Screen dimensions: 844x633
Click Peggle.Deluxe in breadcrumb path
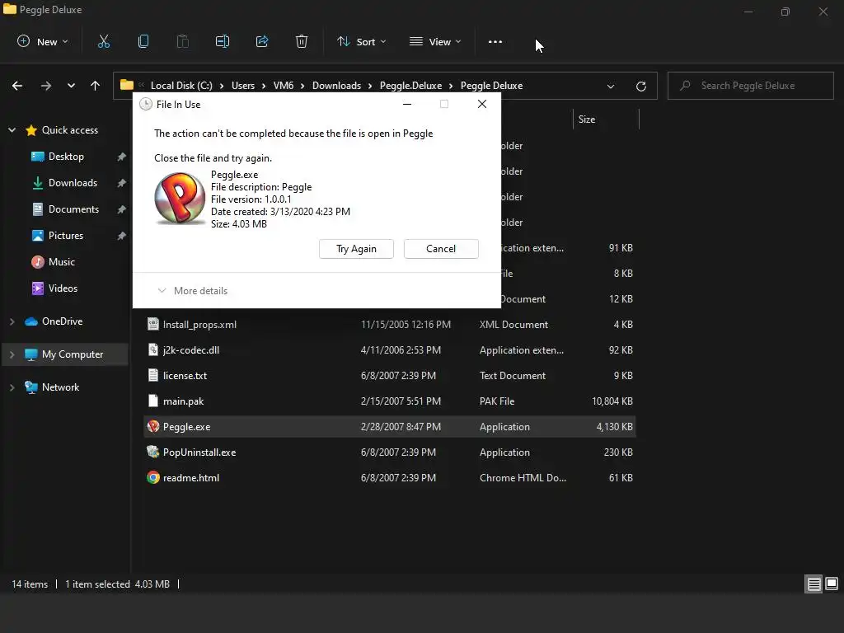[410, 86]
